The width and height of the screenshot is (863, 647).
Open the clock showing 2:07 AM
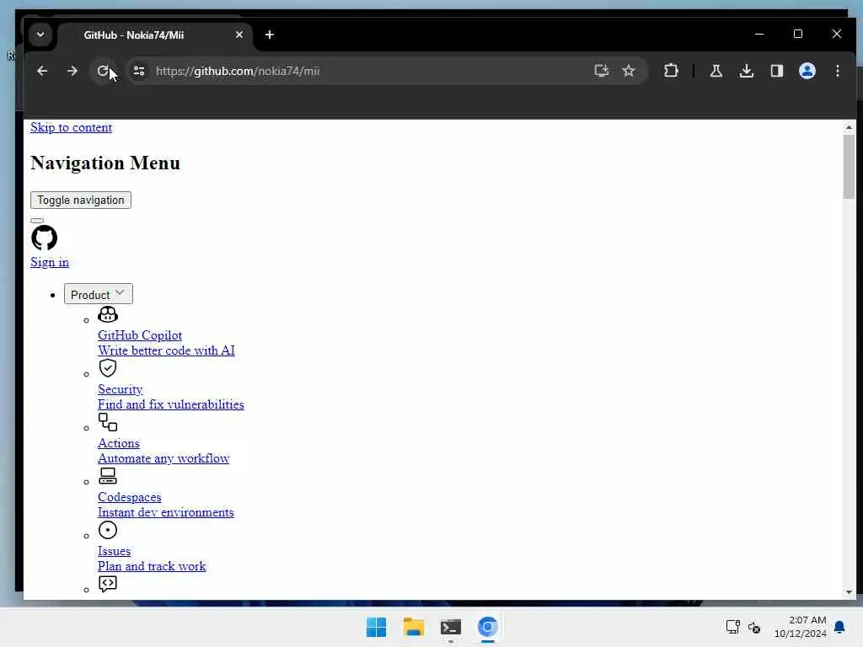point(801,627)
